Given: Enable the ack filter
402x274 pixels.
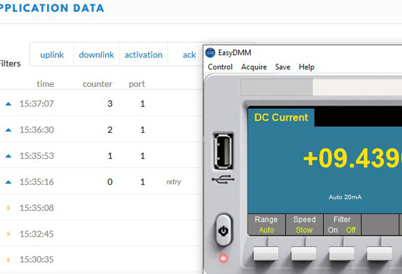Looking at the screenshot, I should point(189,55).
